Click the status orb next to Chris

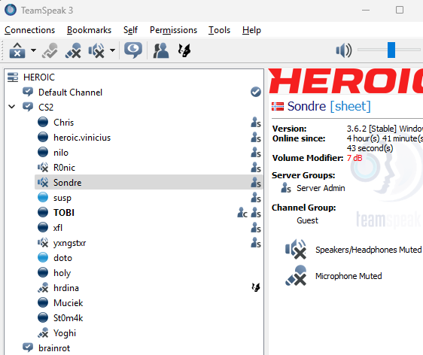pos(43,122)
